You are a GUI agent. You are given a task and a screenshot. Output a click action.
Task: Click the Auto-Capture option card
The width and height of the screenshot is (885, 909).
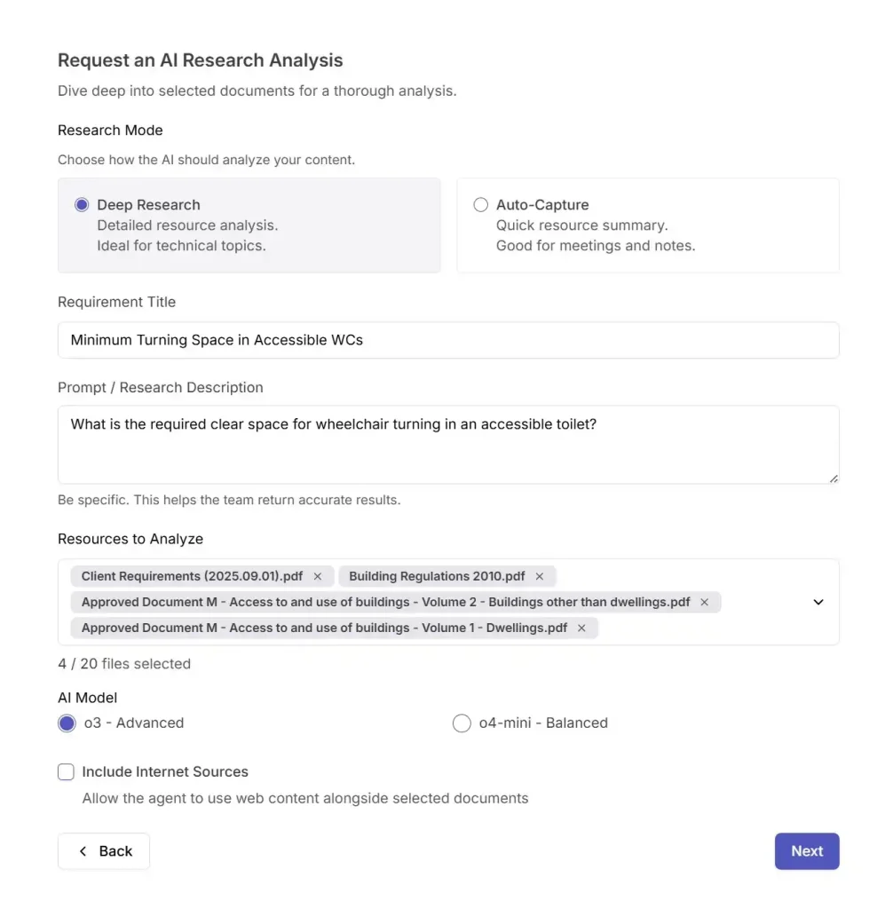pos(648,225)
